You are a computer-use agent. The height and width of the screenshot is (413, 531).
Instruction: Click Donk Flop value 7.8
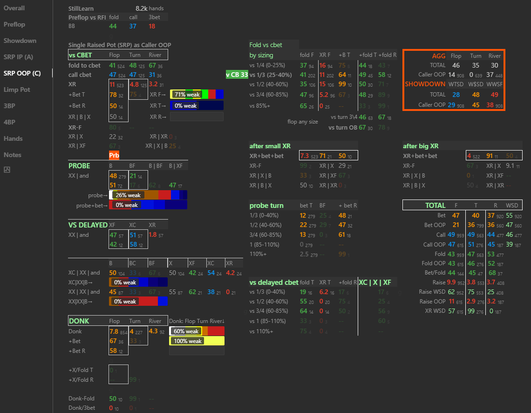(114, 331)
